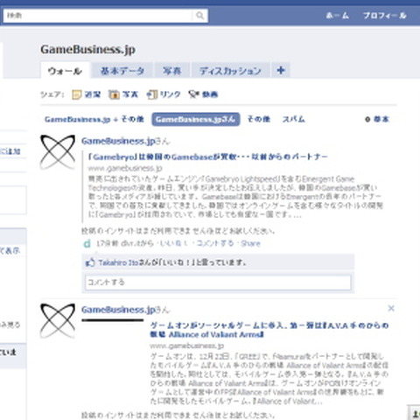
Task: Switch to the ウォール tab
Action: click(x=65, y=70)
